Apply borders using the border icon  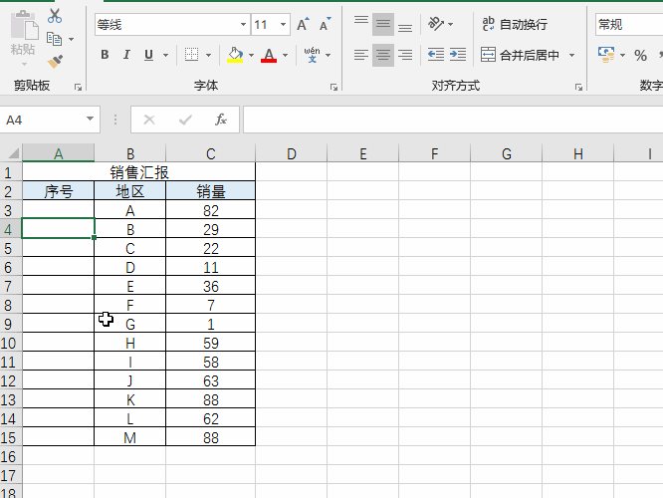[x=191, y=55]
